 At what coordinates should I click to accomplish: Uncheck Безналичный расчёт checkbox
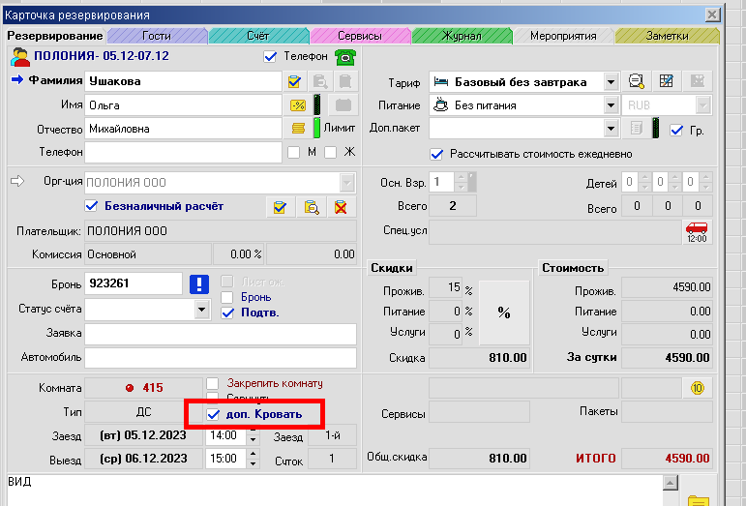92,206
